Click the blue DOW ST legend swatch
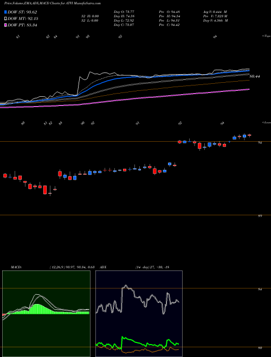The image size is (271, 357). (x=6, y=12)
